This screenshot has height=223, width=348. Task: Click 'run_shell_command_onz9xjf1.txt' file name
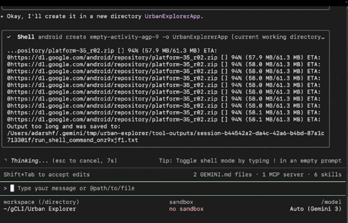[x=86, y=140]
